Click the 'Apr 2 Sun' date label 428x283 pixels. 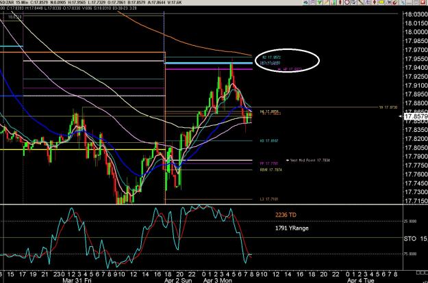pos(178,280)
